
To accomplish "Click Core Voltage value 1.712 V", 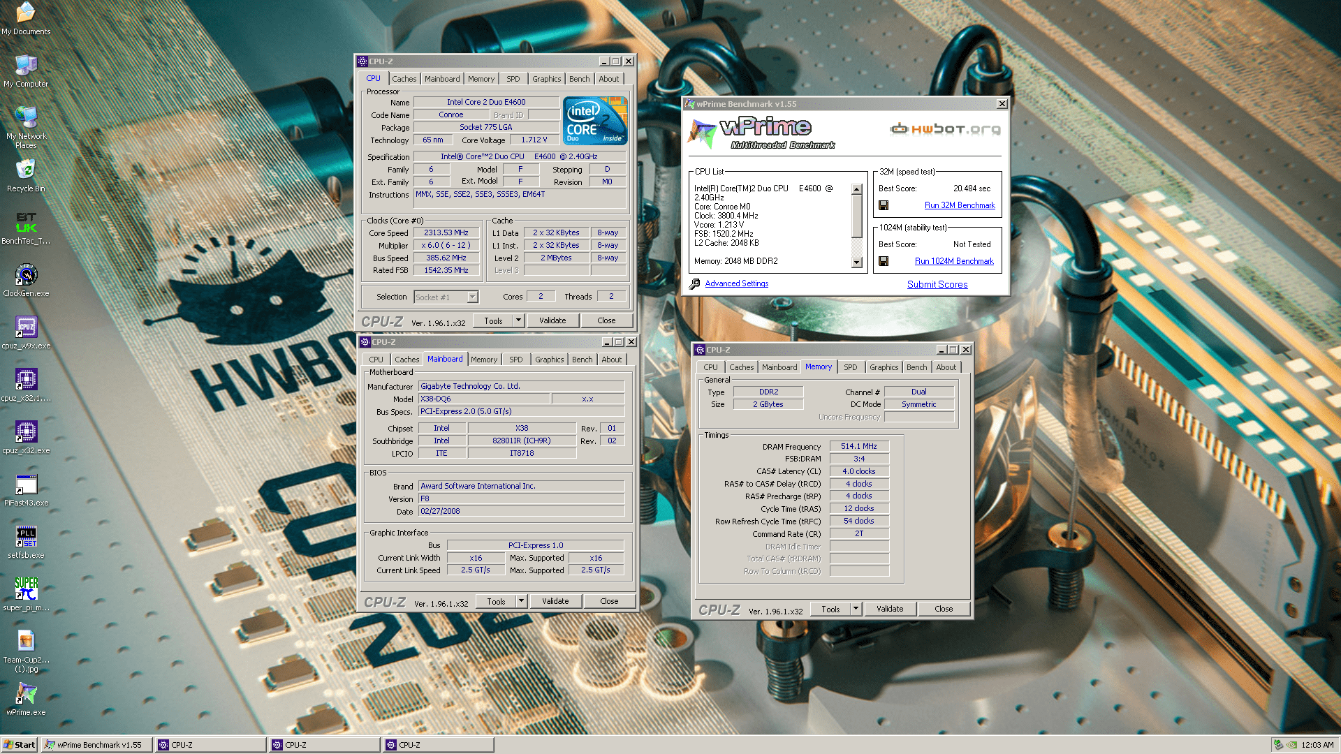I will point(534,140).
